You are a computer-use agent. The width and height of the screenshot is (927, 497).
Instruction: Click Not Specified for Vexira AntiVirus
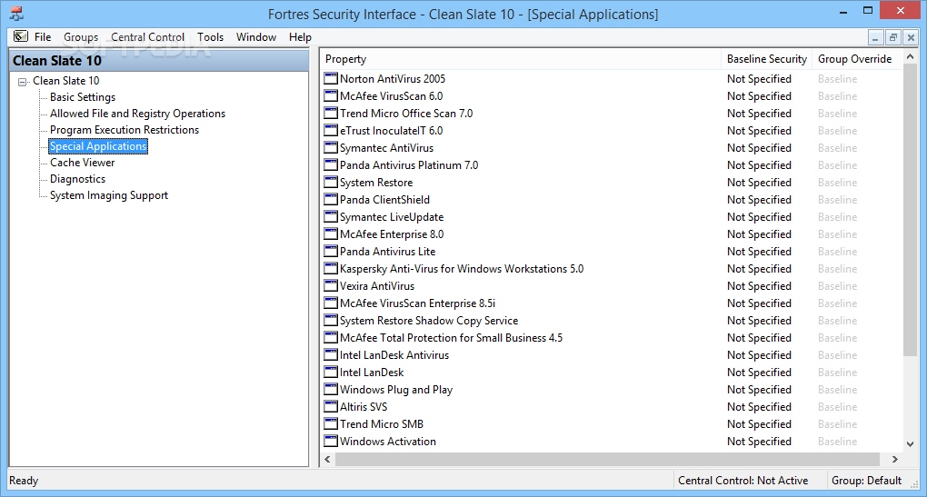tap(759, 286)
